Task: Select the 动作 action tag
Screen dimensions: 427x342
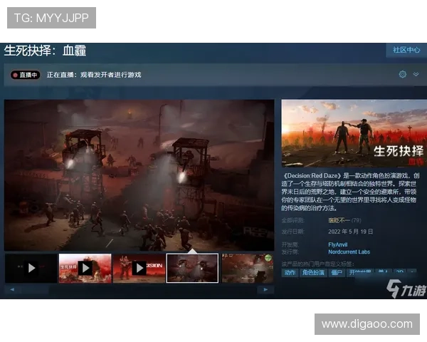Action: (x=290, y=272)
